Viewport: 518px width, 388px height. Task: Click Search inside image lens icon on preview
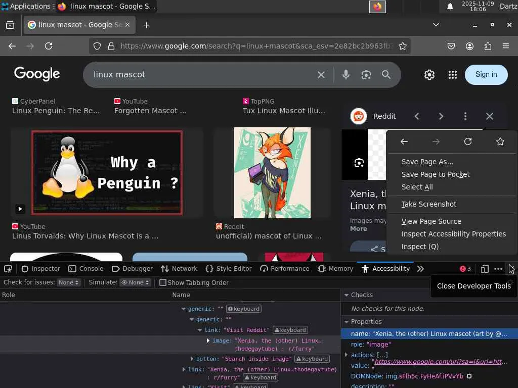click(x=359, y=163)
